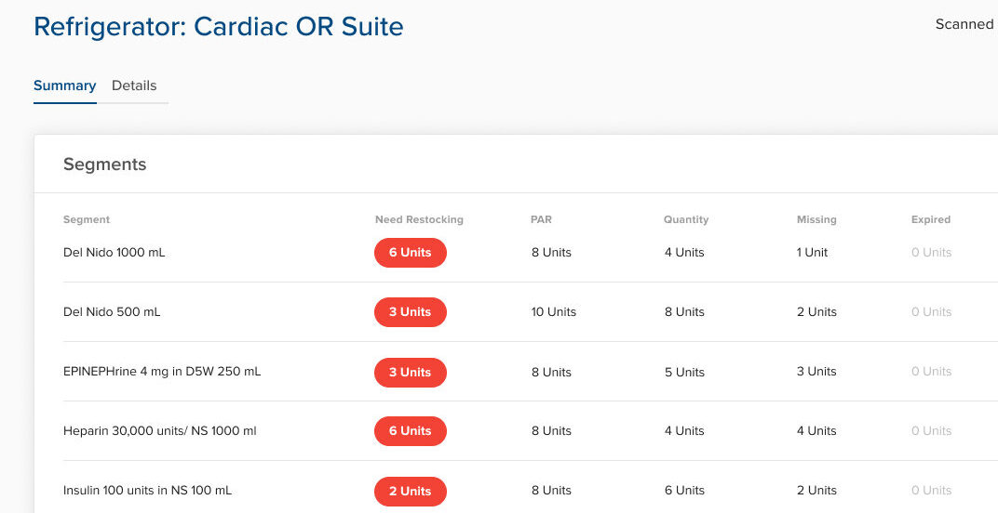Switch to the Details tab

tap(134, 85)
